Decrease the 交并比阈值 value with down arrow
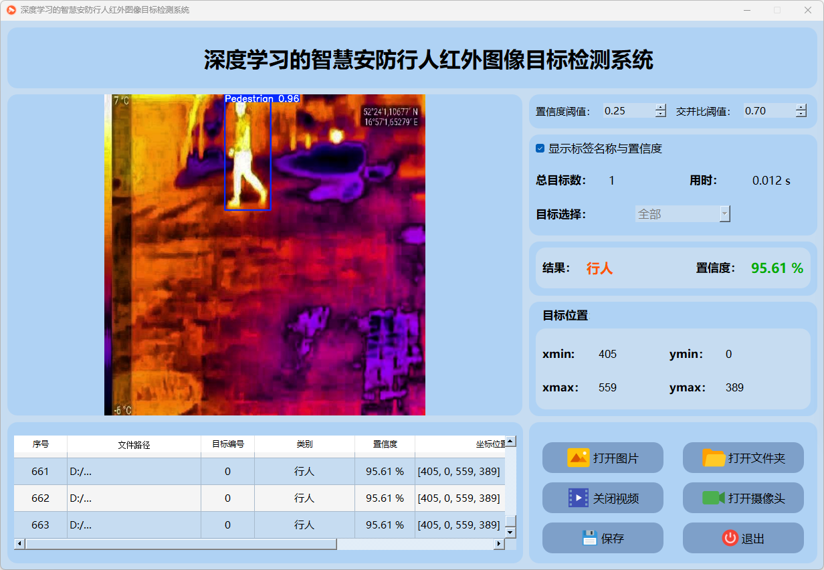824x570 pixels. pyautogui.click(x=801, y=114)
